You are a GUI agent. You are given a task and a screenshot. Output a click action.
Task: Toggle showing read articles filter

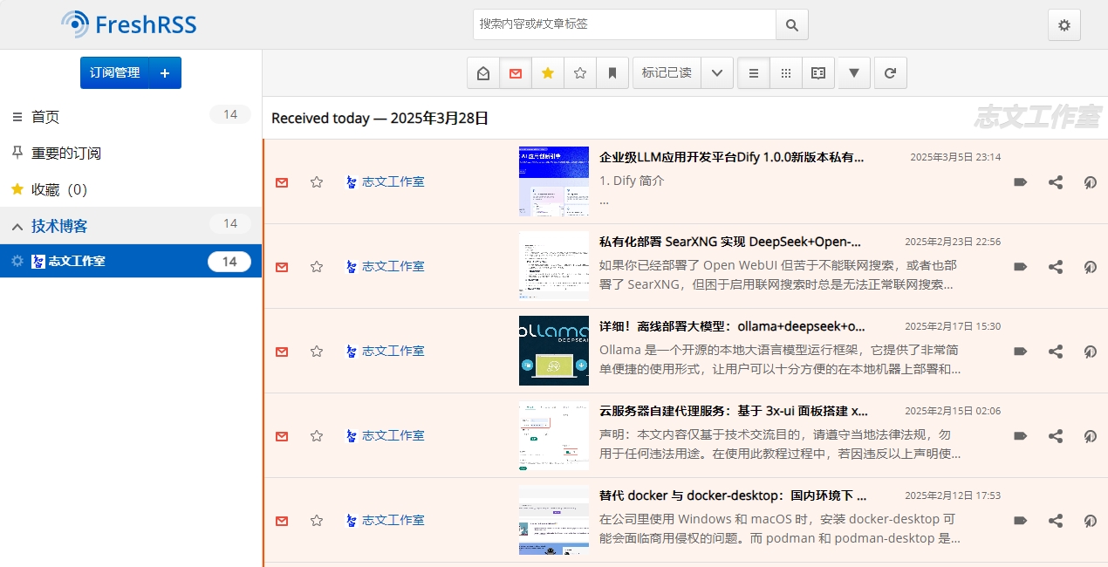pyautogui.click(x=483, y=73)
